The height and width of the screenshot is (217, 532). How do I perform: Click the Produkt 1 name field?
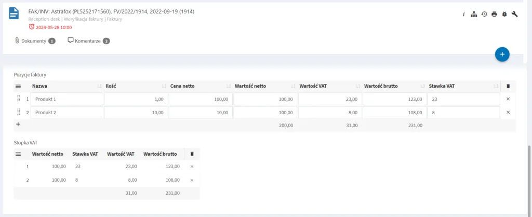[x=67, y=99]
